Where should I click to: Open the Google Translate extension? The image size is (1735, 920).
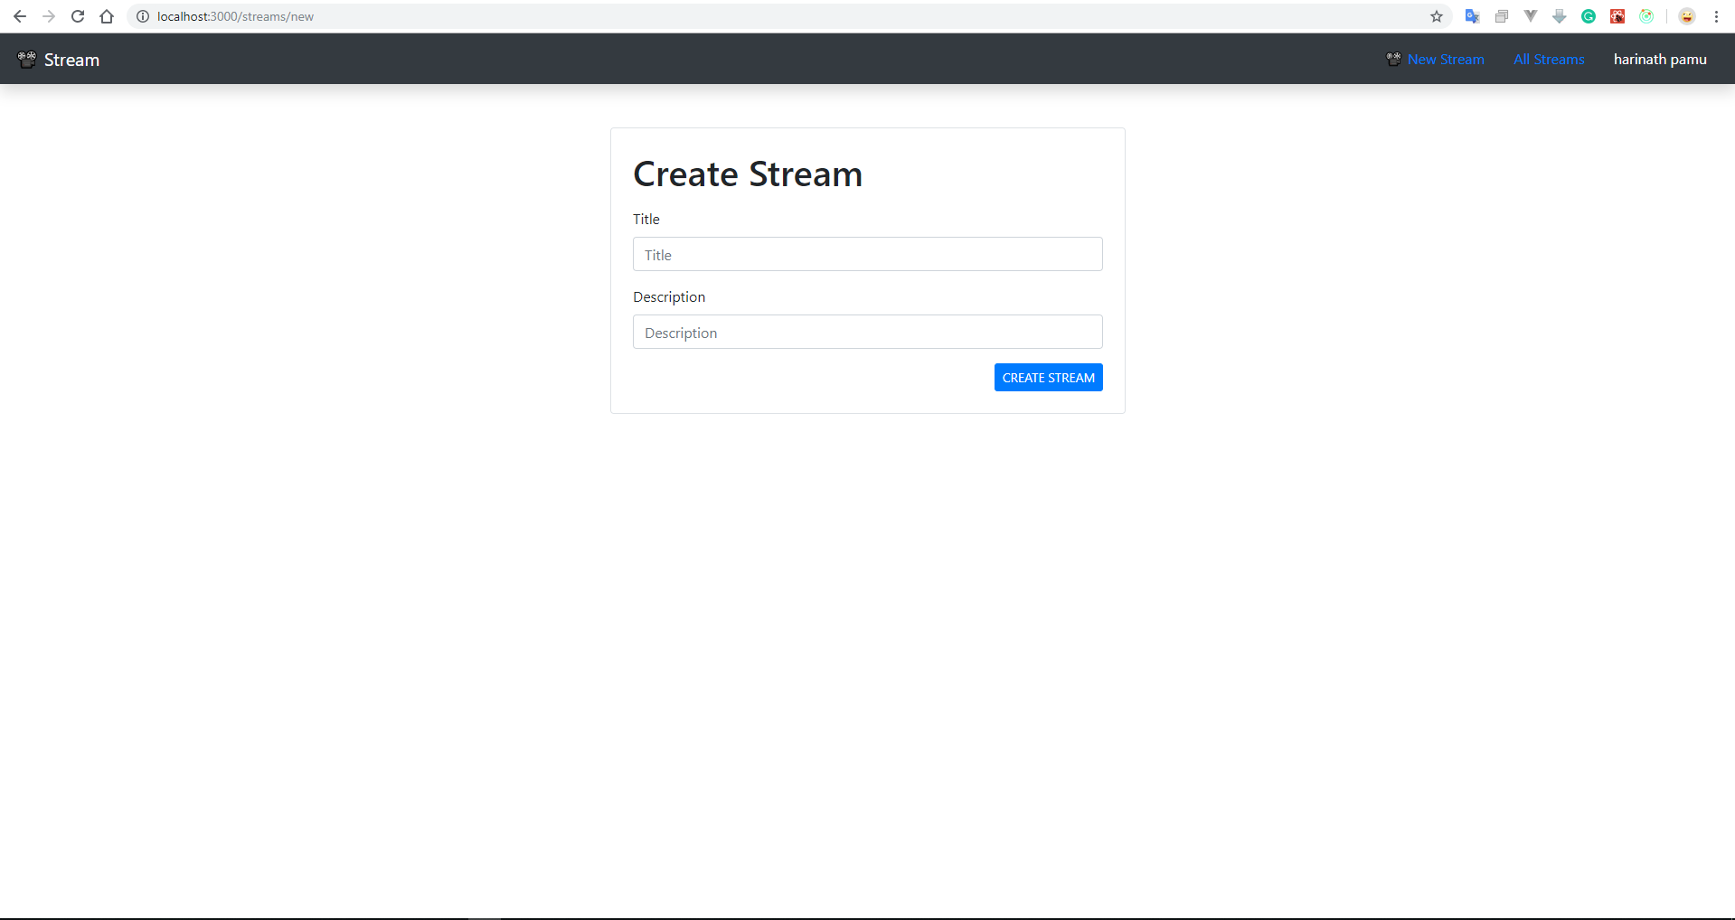(1473, 16)
